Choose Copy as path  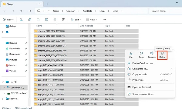(150, 74)
